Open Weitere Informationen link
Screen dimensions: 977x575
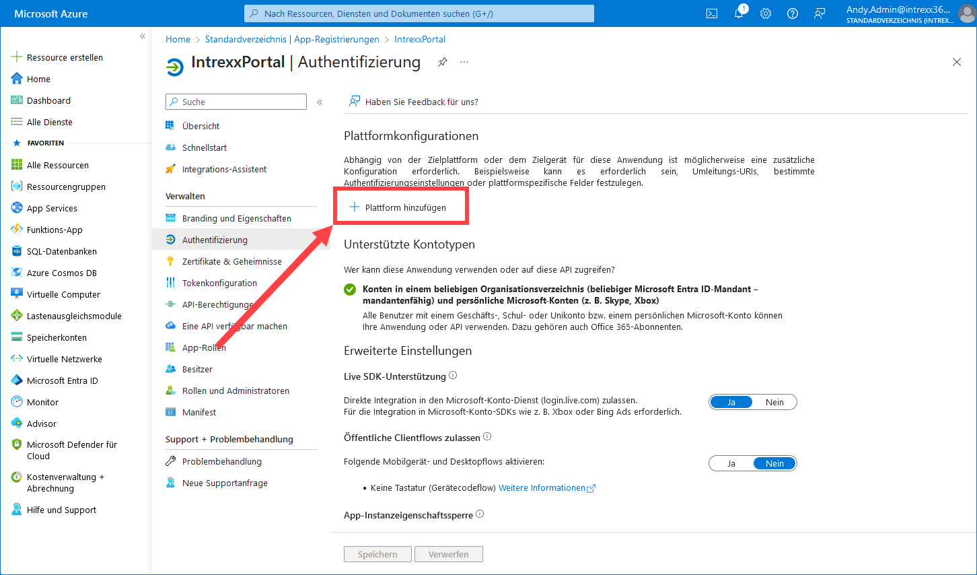coord(546,487)
